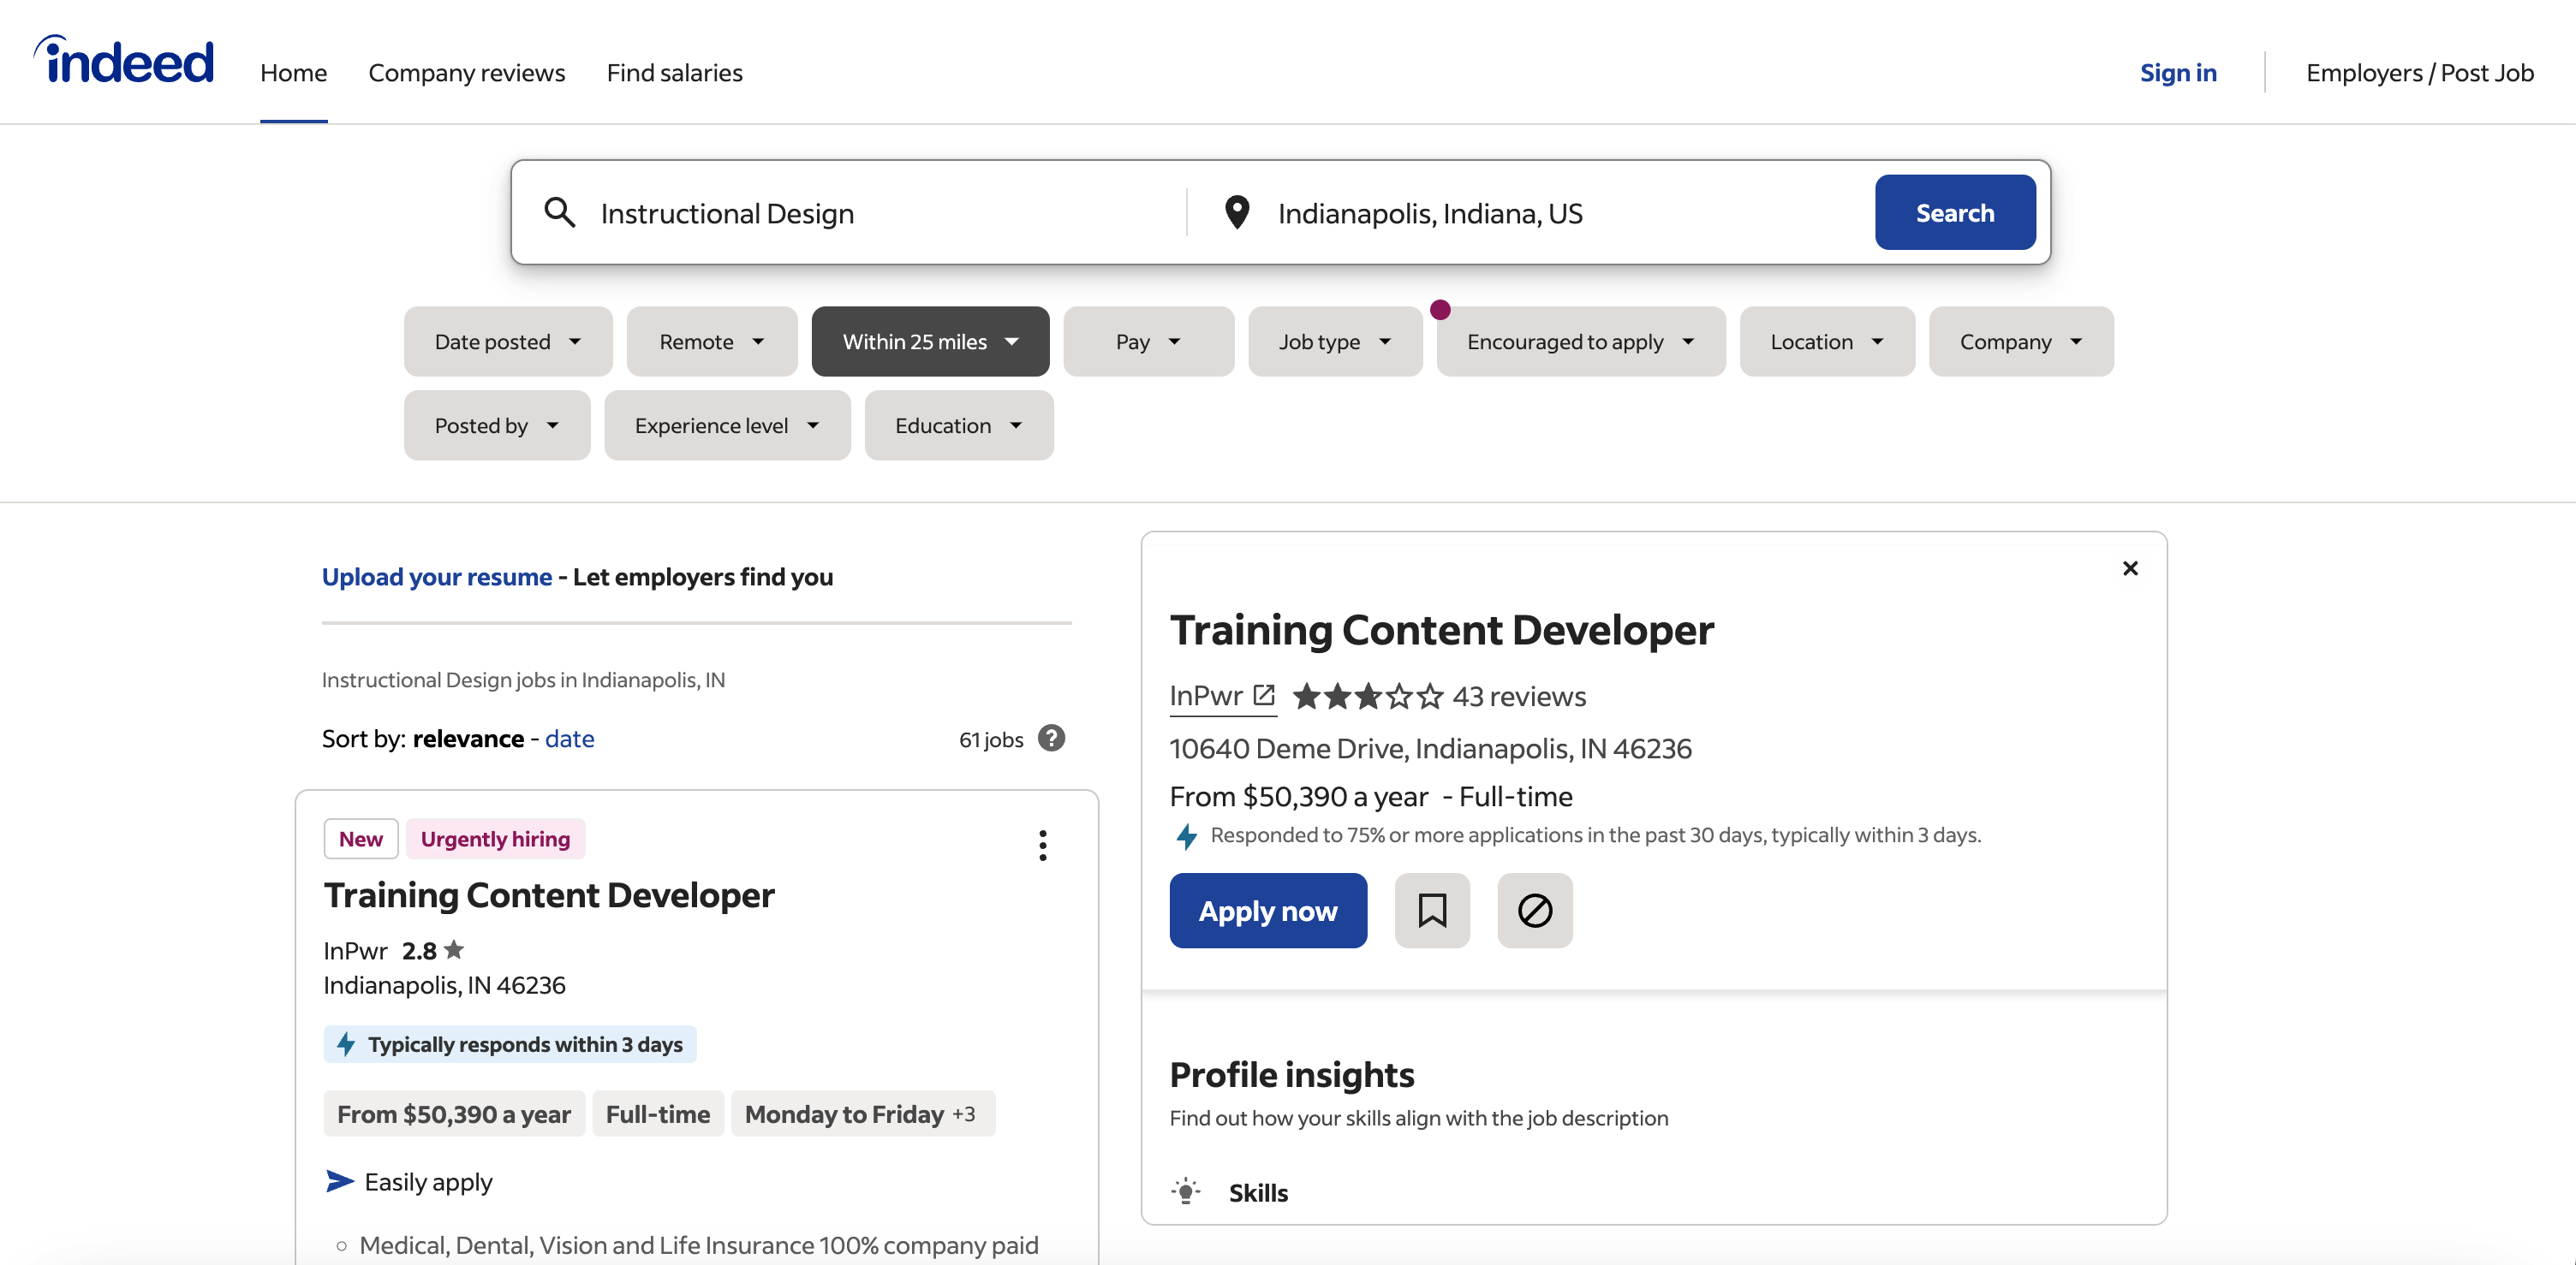Expand the Remote filter
This screenshot has width=2576, height=1265.
tap(712, 341)
